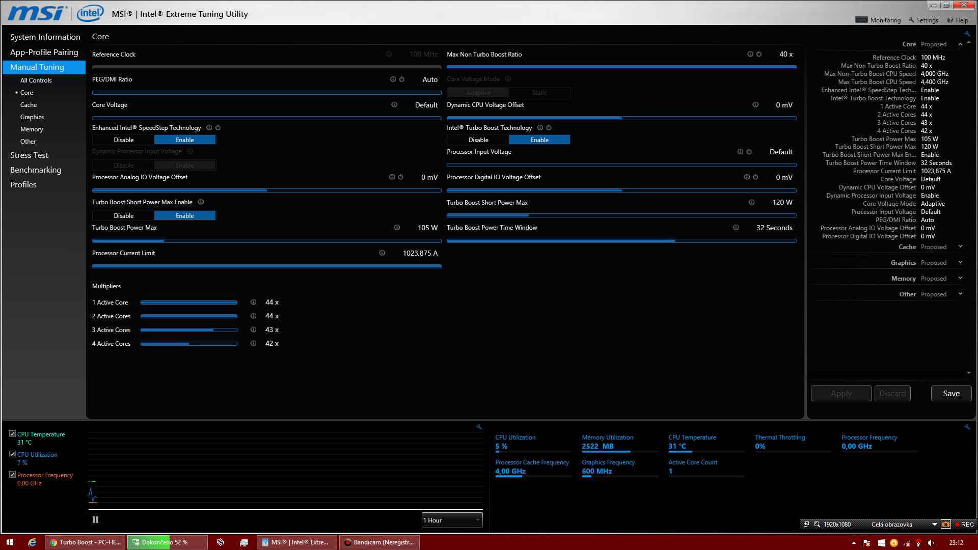Click the Save button
Screen dimensions: 978x550
click(951, 394)
